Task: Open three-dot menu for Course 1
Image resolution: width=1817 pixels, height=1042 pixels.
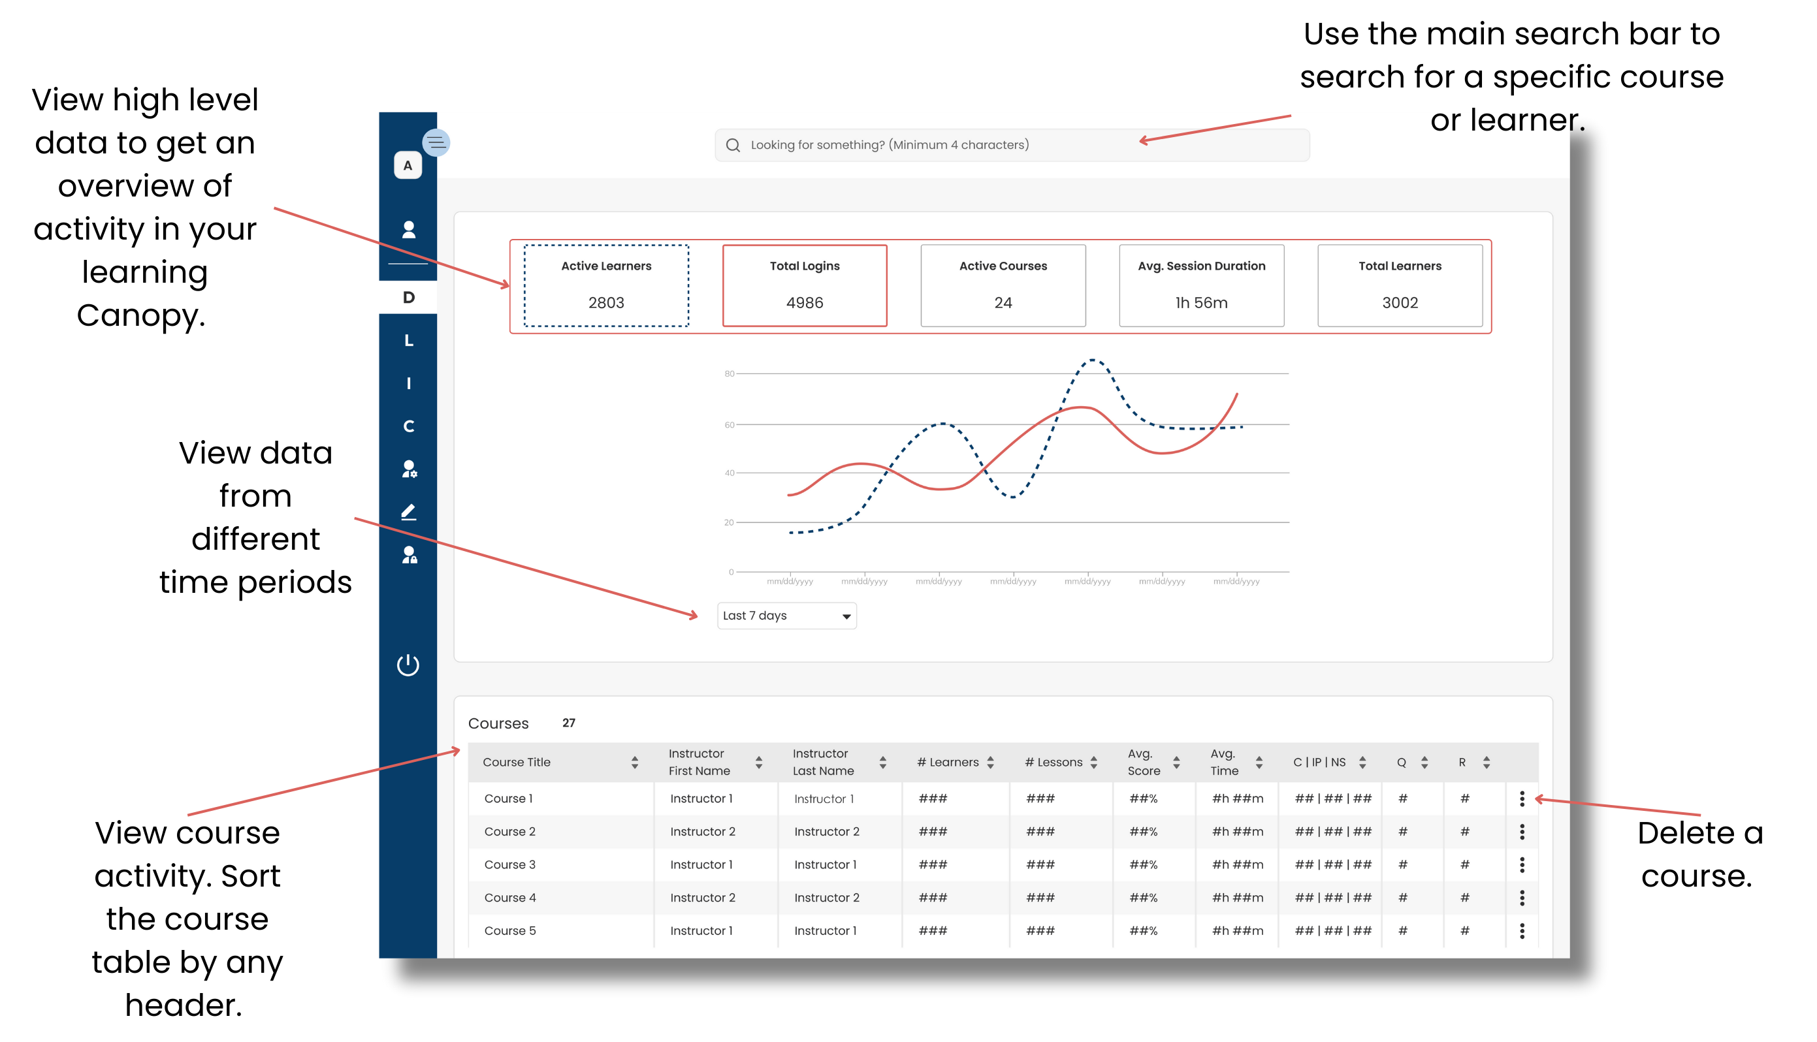Action: pos(1521,798)
